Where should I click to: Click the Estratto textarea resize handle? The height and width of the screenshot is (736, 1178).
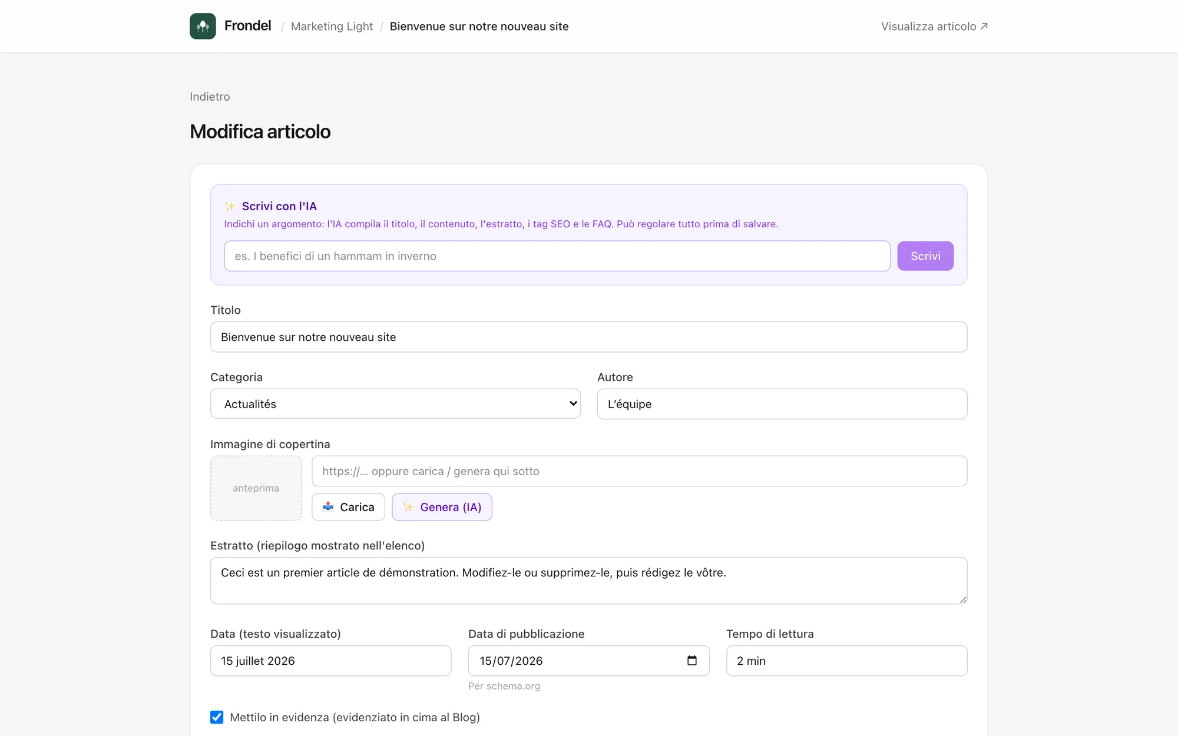(x=963, y=599)
